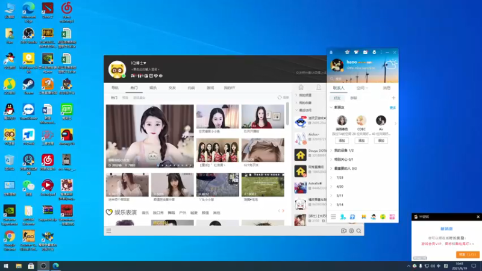Click the search magnifier icon in YY bottom bar
The image size is (482, 271).
pos(358,231)
